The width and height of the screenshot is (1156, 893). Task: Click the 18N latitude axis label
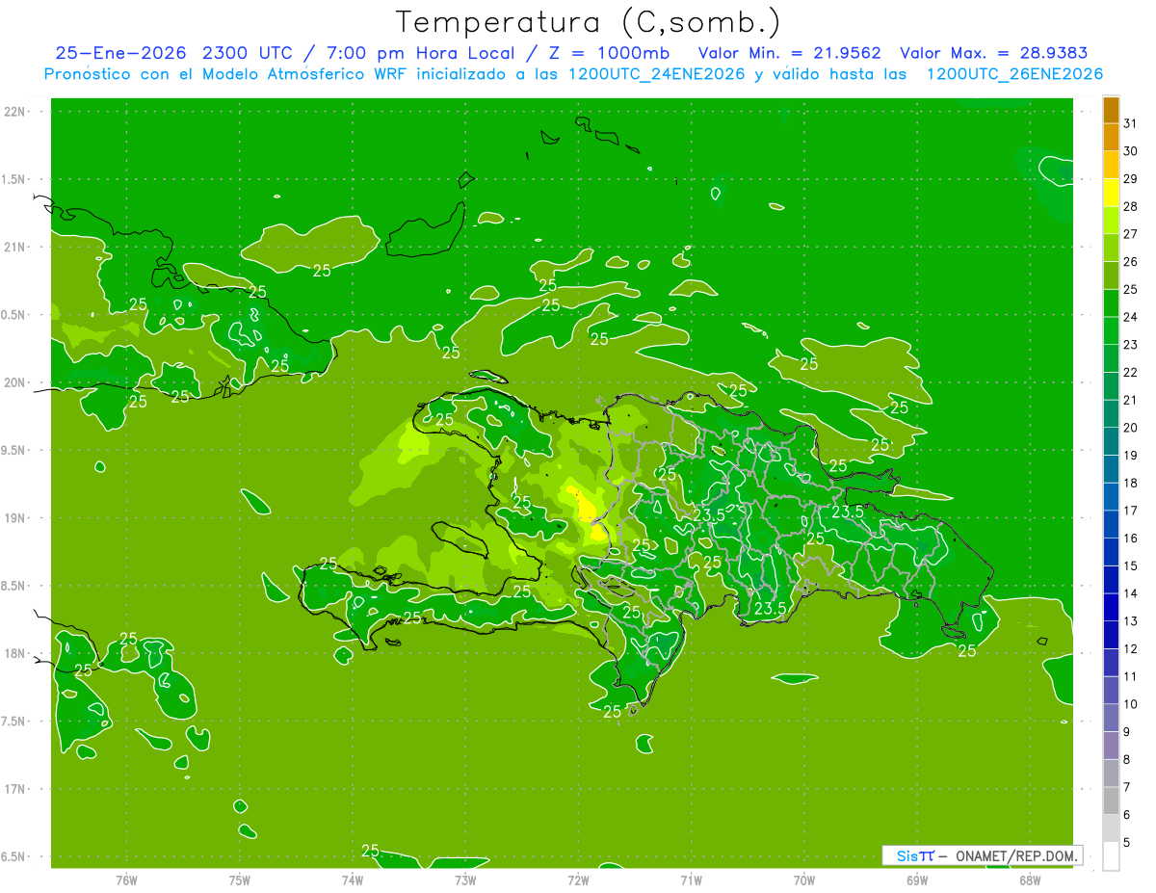pyautogui.click(x=15, y=654)
